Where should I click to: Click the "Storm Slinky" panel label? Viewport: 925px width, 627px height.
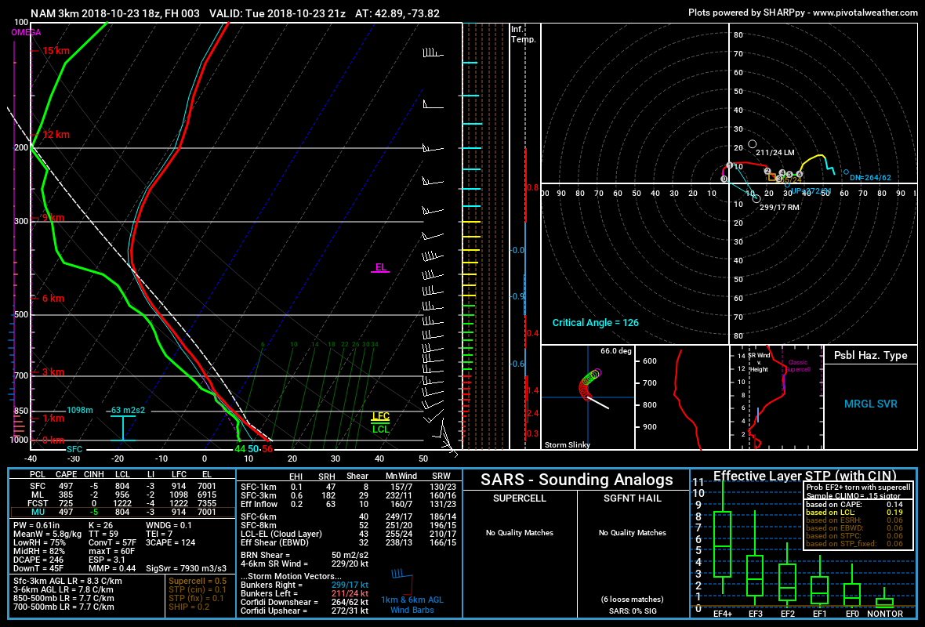click(567, 444)
